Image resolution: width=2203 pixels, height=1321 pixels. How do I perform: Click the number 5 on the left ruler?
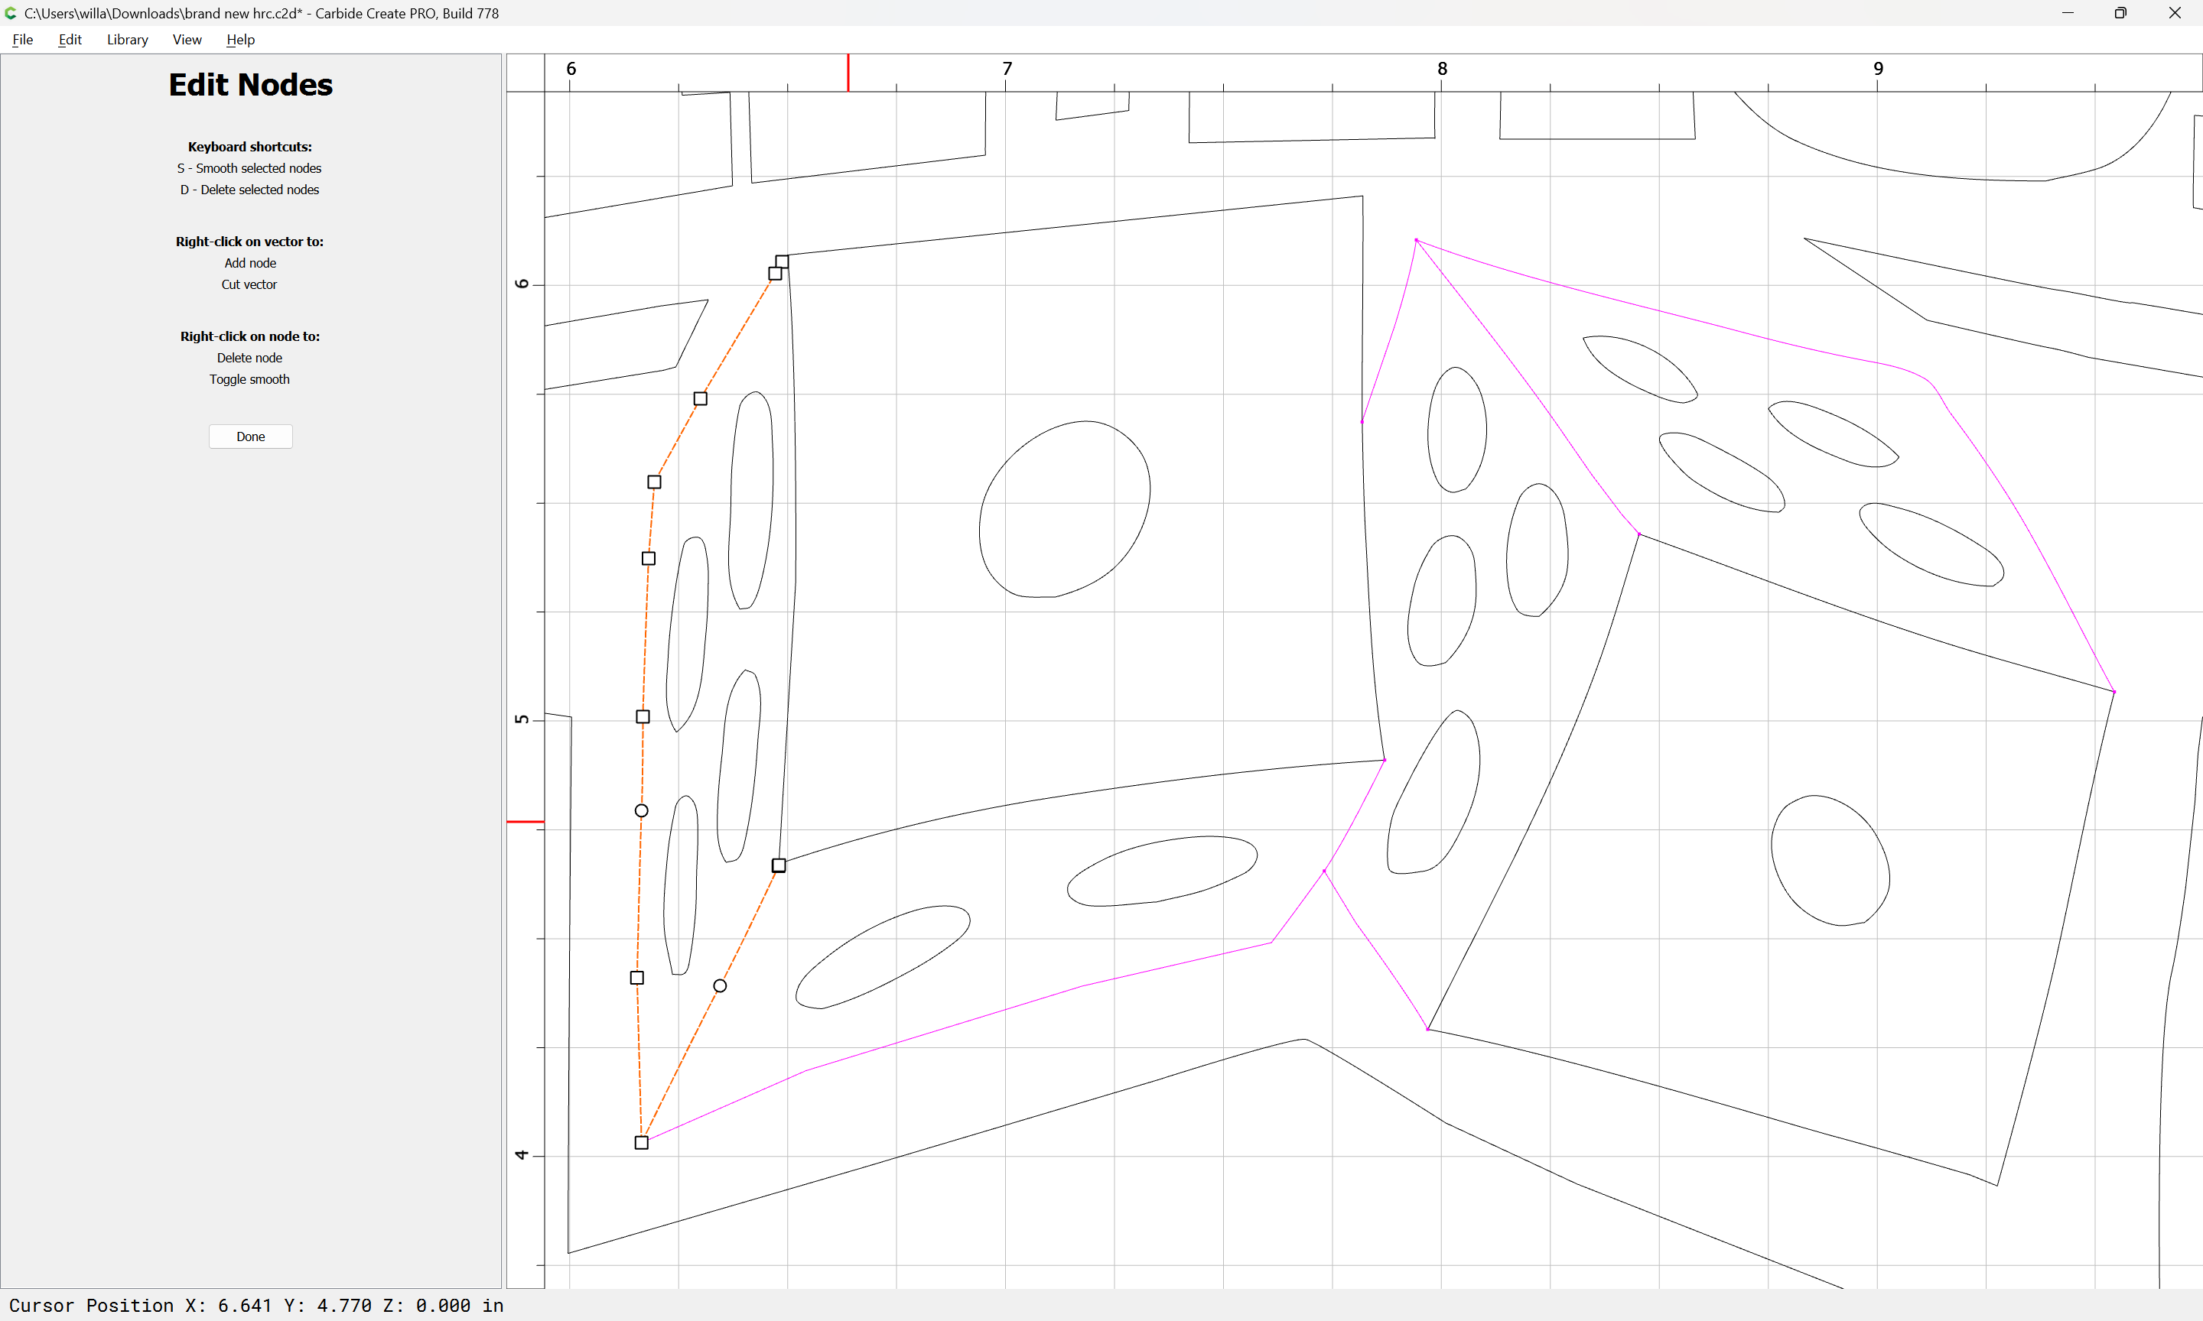click(x=522, y=719)
